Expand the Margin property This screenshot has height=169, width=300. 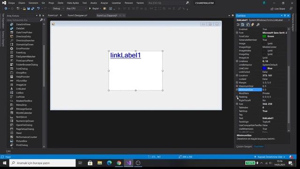pyautogui.click(x=237, y=83)
